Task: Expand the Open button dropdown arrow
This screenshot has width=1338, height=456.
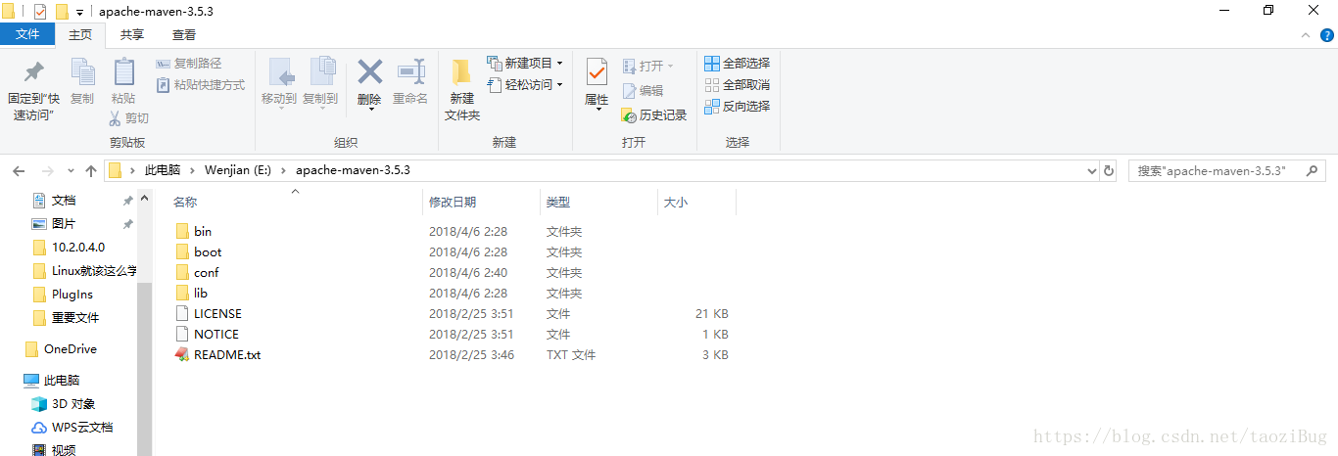Action: click(x=671, y=66)
